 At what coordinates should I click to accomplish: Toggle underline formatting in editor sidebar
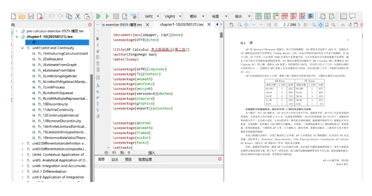pos(98,51)
